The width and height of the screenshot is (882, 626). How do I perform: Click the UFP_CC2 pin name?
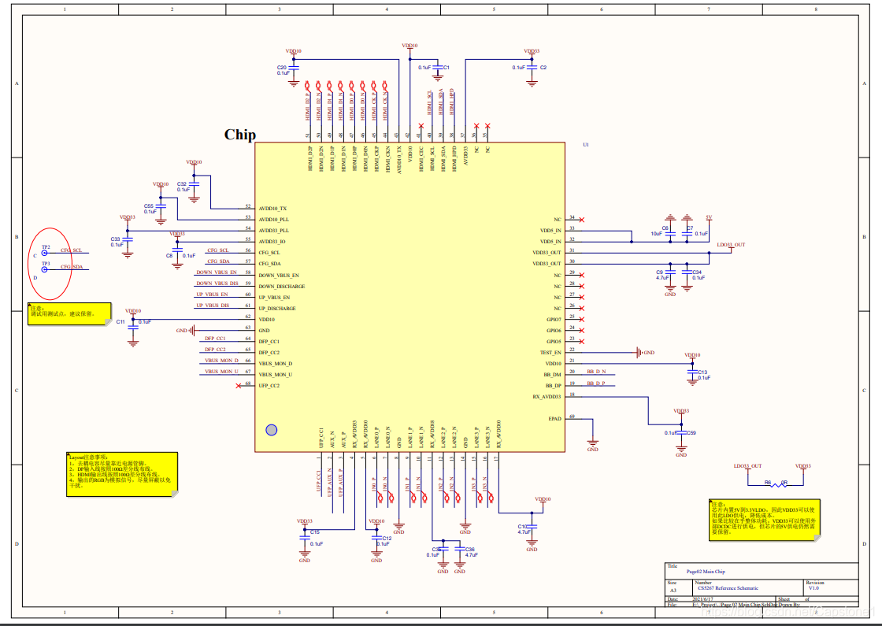(x=269, y=386)
